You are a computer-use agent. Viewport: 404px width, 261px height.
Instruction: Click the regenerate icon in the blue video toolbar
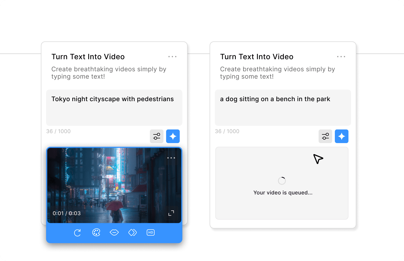78,233
